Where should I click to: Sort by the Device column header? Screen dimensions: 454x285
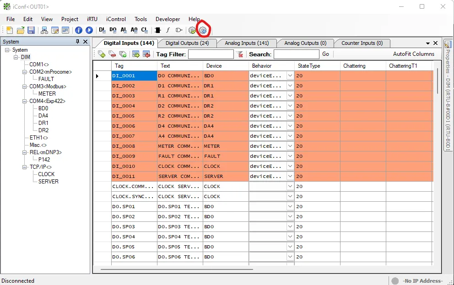[226, 66]
